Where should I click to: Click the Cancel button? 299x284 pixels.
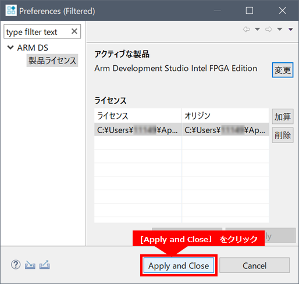(255, 265)
